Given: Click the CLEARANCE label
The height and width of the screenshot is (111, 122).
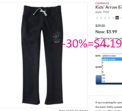Looking at the screenshot, I should coord(102,3).
